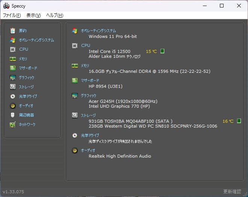Click the 16 ℃ storage temperature value
This screenshot has height=197, width=248.
pos(228,121)
